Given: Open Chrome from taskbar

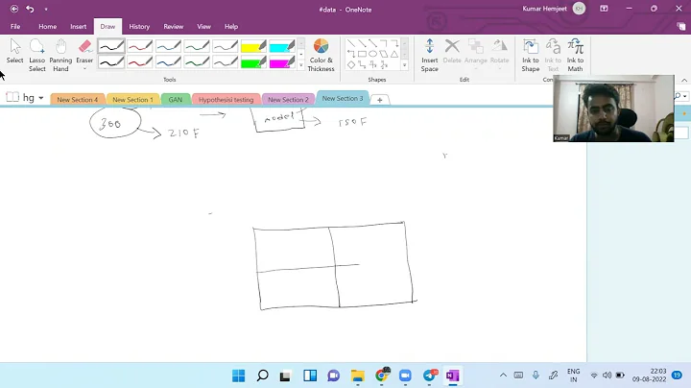Looking at the screenshot, I should (382, 376).
